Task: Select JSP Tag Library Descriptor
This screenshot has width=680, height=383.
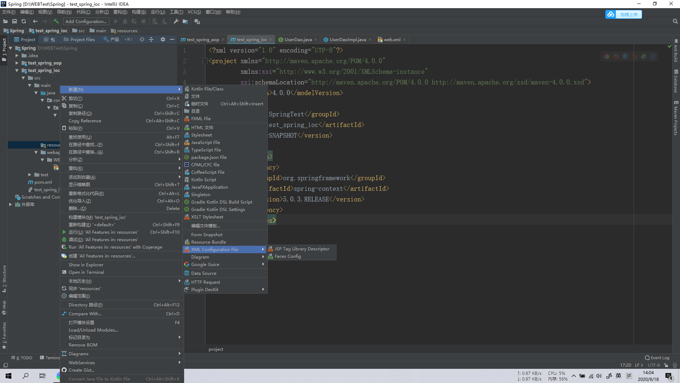Action: pos(301,249)
